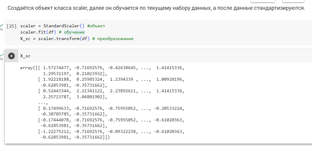The image size is (312, 146).
Task: Click the # преобразование comment
Action: pyautogui.click(x=113, y=39)
